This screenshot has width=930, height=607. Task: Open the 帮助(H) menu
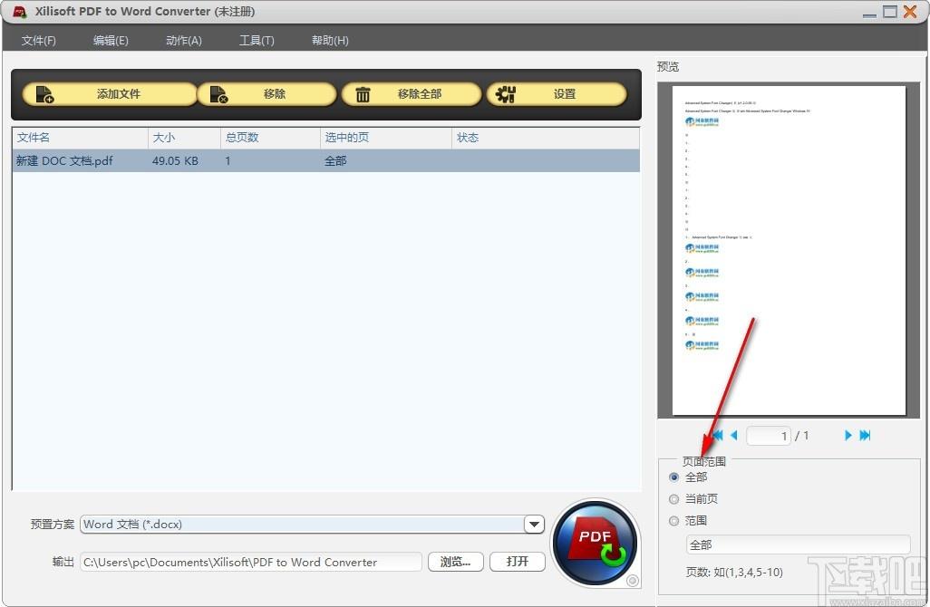click(x=330, y=40)
